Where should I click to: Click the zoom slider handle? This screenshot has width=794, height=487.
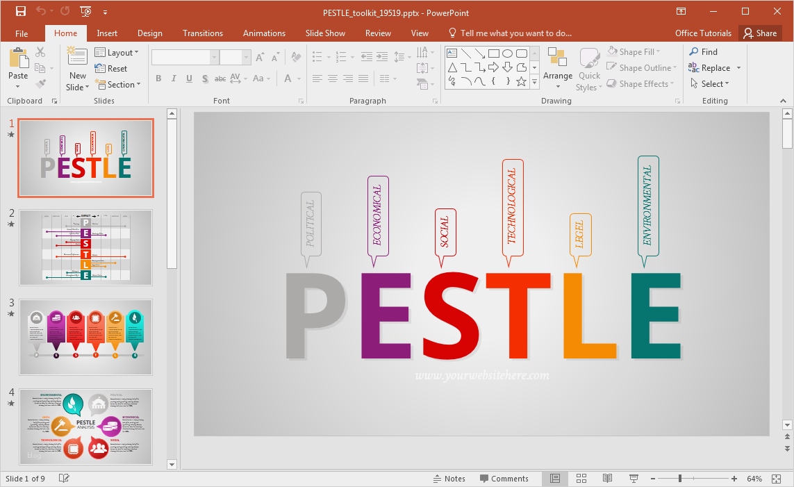coord(679,479)
